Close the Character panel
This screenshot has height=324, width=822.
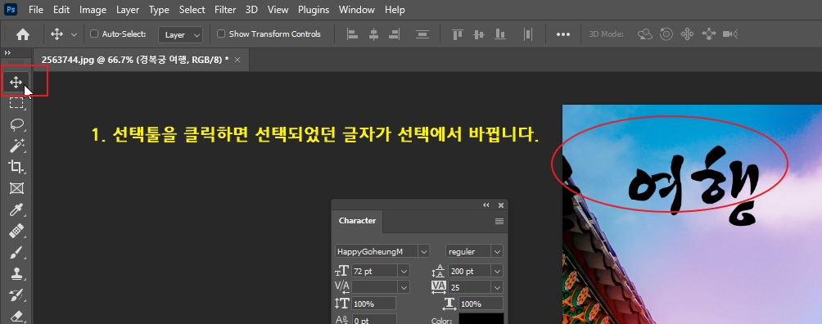[500, 205]
